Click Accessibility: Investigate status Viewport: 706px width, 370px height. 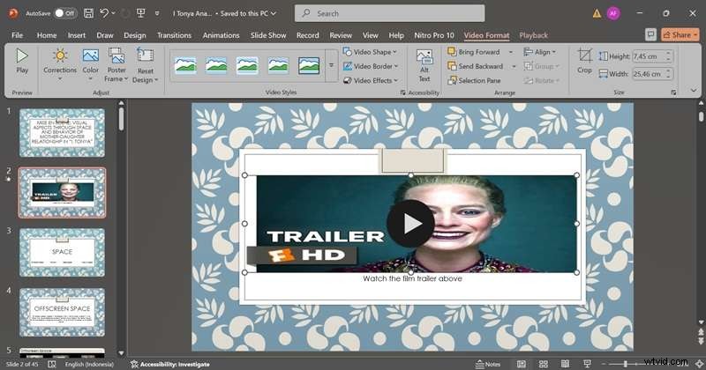pyautogui.click(x=170, y=364)
